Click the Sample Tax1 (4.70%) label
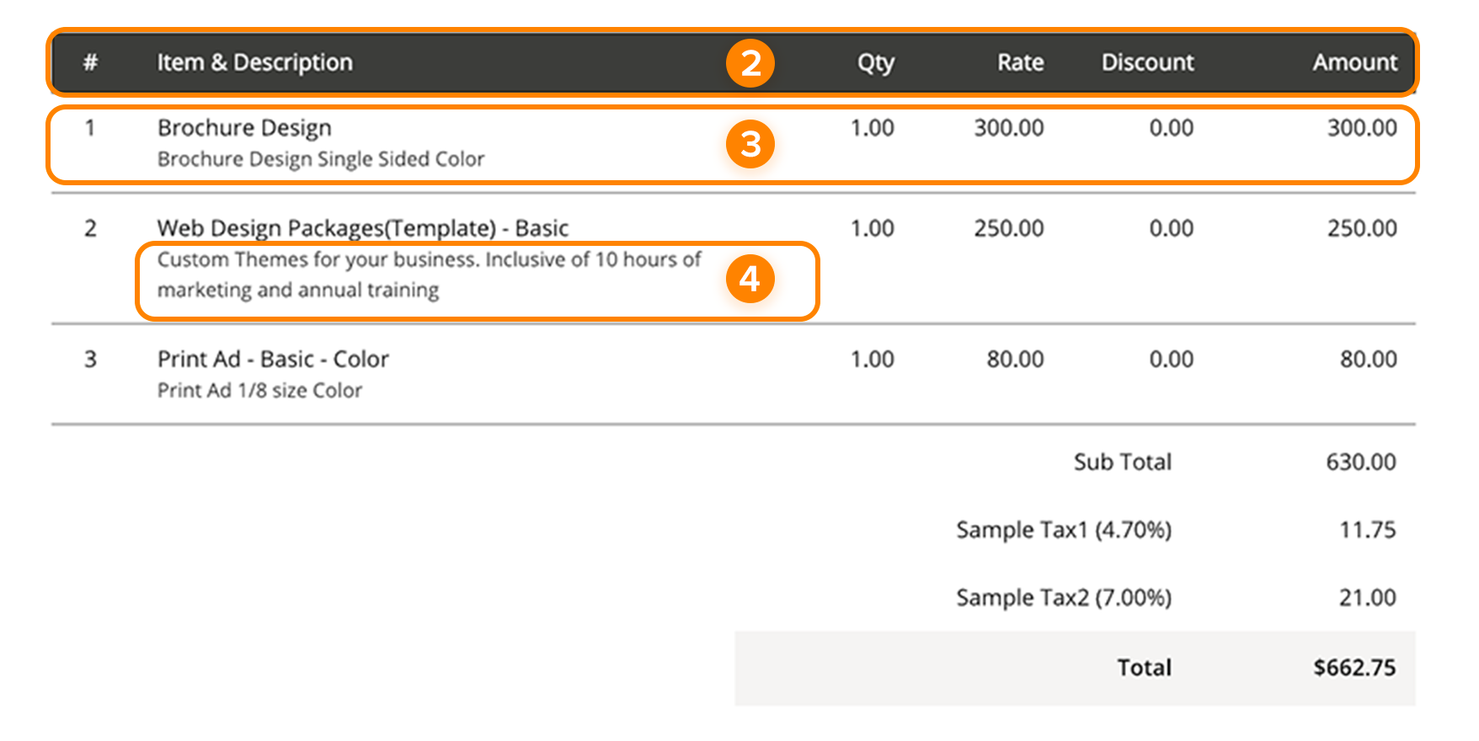This screenshot has width=1479, height=741. (x=1063, y=530)
